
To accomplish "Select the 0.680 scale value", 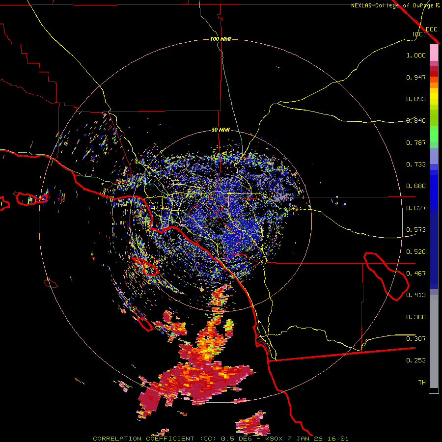I will pyautogui.click(x=416, y=186).
